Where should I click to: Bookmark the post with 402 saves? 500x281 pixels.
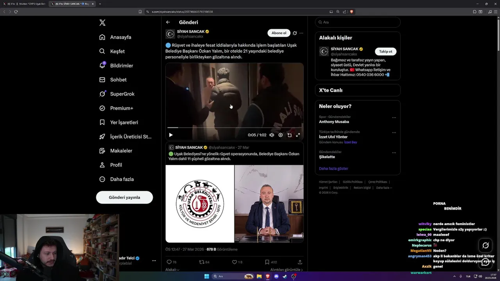pos(267,262)
